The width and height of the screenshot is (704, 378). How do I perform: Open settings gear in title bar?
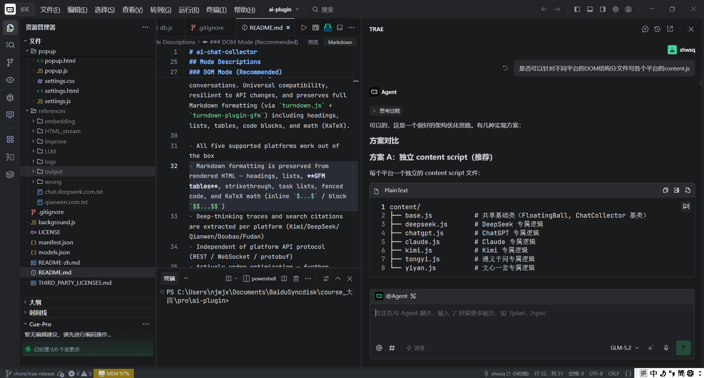(616, 9)
